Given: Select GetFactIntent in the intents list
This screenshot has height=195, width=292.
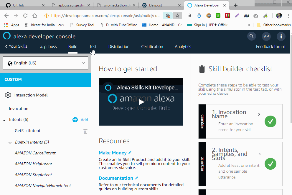Looking at the screenshot, I should tap(28, 131).
